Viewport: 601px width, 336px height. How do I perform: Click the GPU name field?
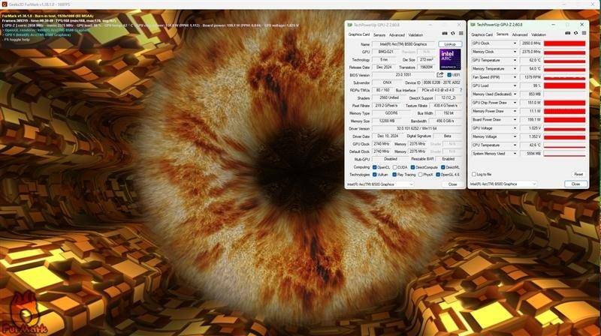(403, 44)
